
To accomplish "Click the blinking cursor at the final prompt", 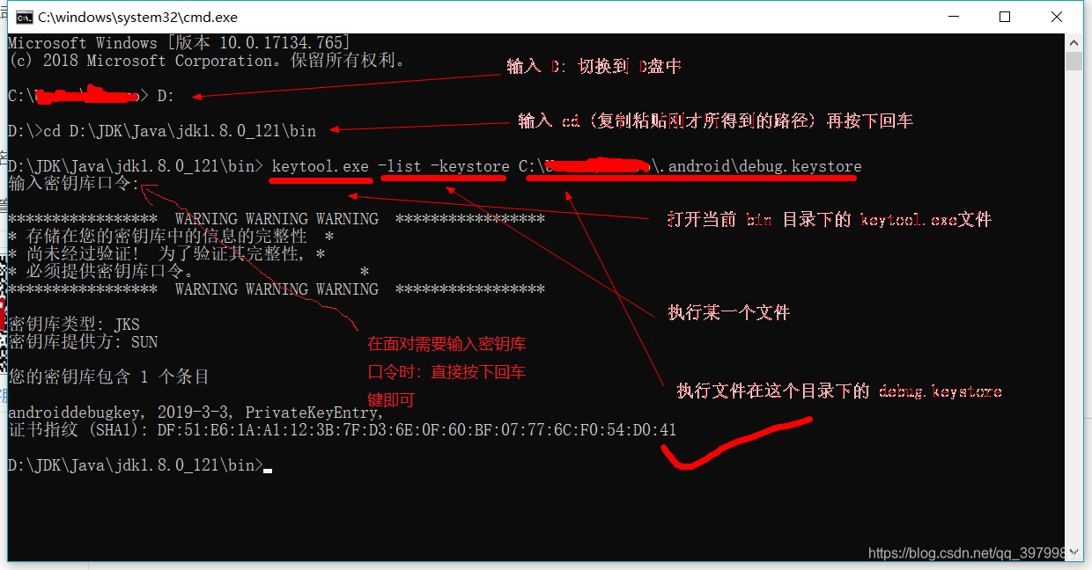I will pyautogui.click(x=268, y=471).
